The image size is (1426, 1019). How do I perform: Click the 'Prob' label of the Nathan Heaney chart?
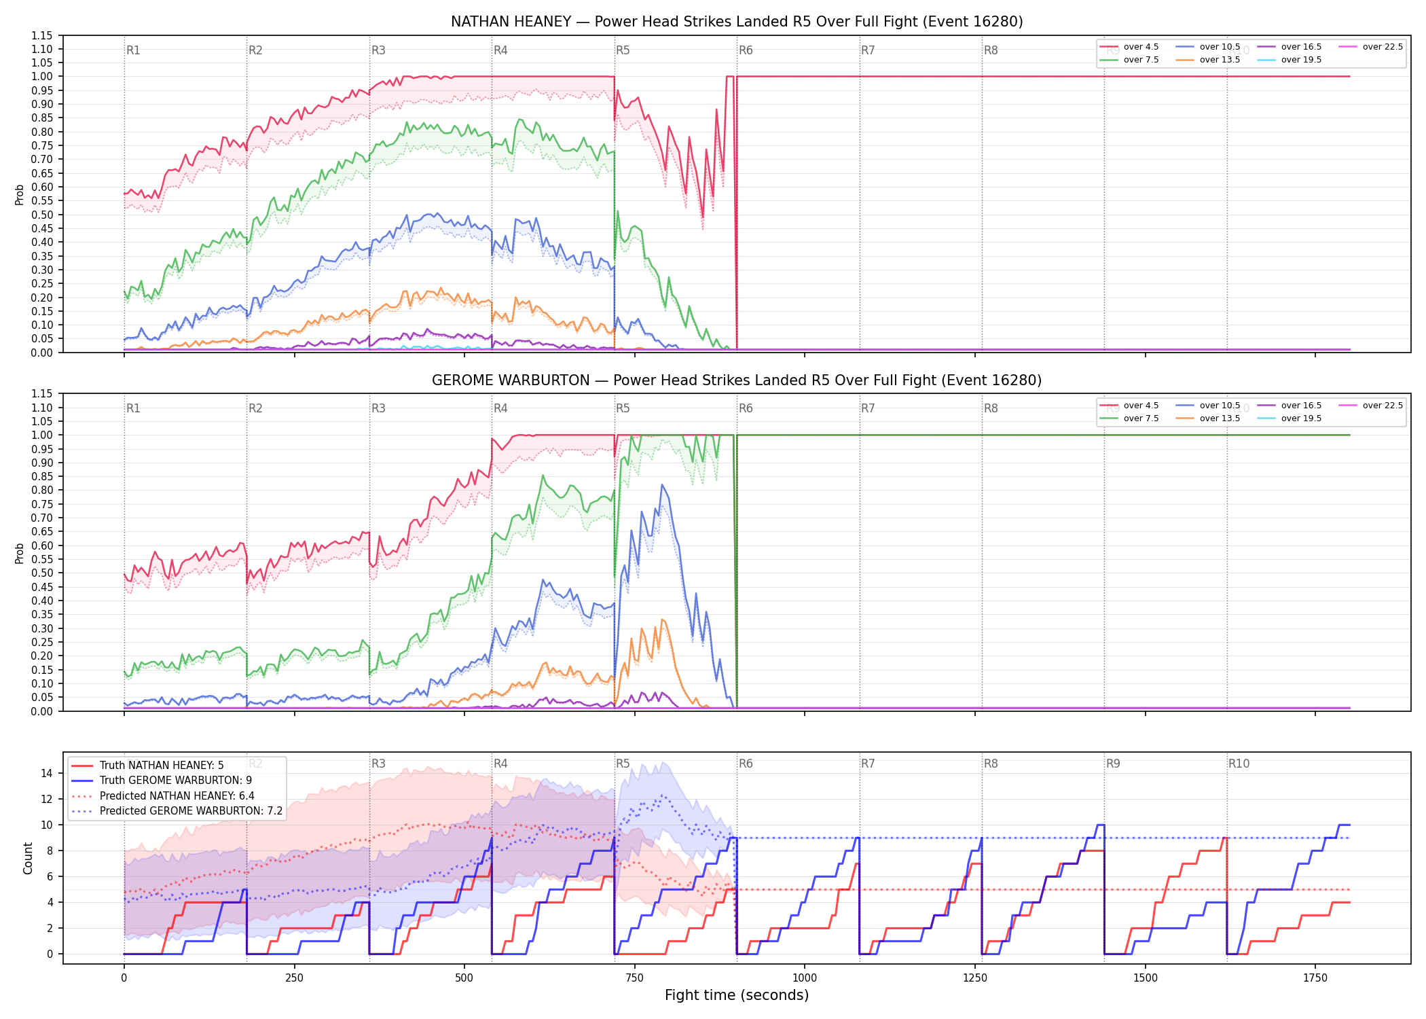[20, 194]
